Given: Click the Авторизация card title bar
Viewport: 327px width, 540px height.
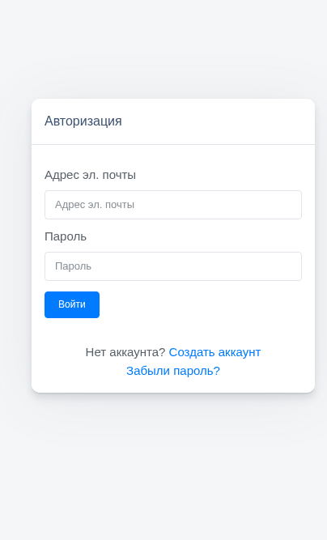Looking at the screenshot, I should tap(173, 121).
